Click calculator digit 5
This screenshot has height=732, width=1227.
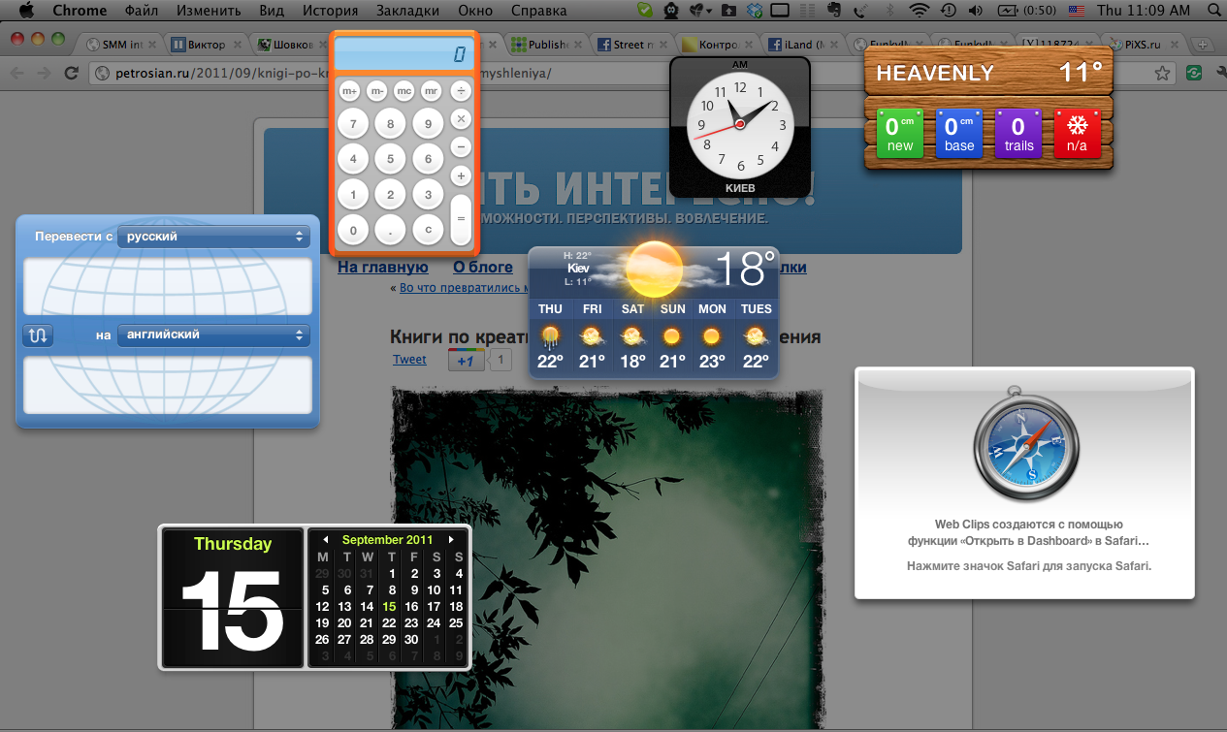point(390,160)
